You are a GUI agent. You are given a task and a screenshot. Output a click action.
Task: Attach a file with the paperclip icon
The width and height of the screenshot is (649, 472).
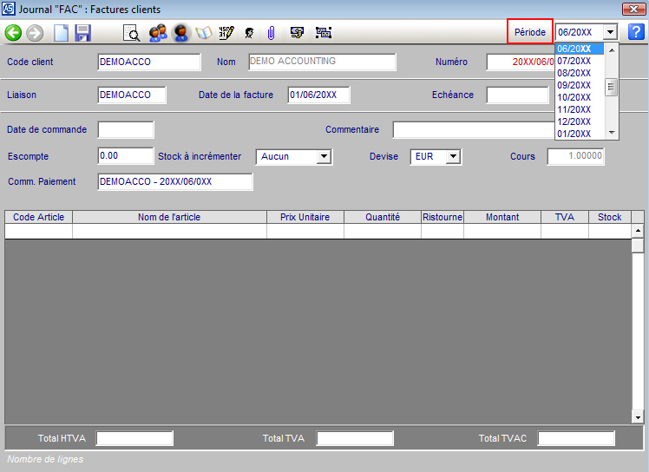pyautogui.click(x=271, y=33)
